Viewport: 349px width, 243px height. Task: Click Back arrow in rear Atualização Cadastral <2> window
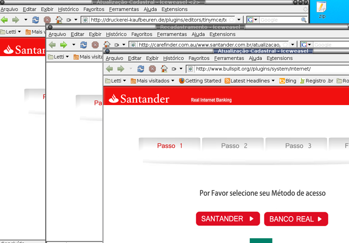pos(4,20)
